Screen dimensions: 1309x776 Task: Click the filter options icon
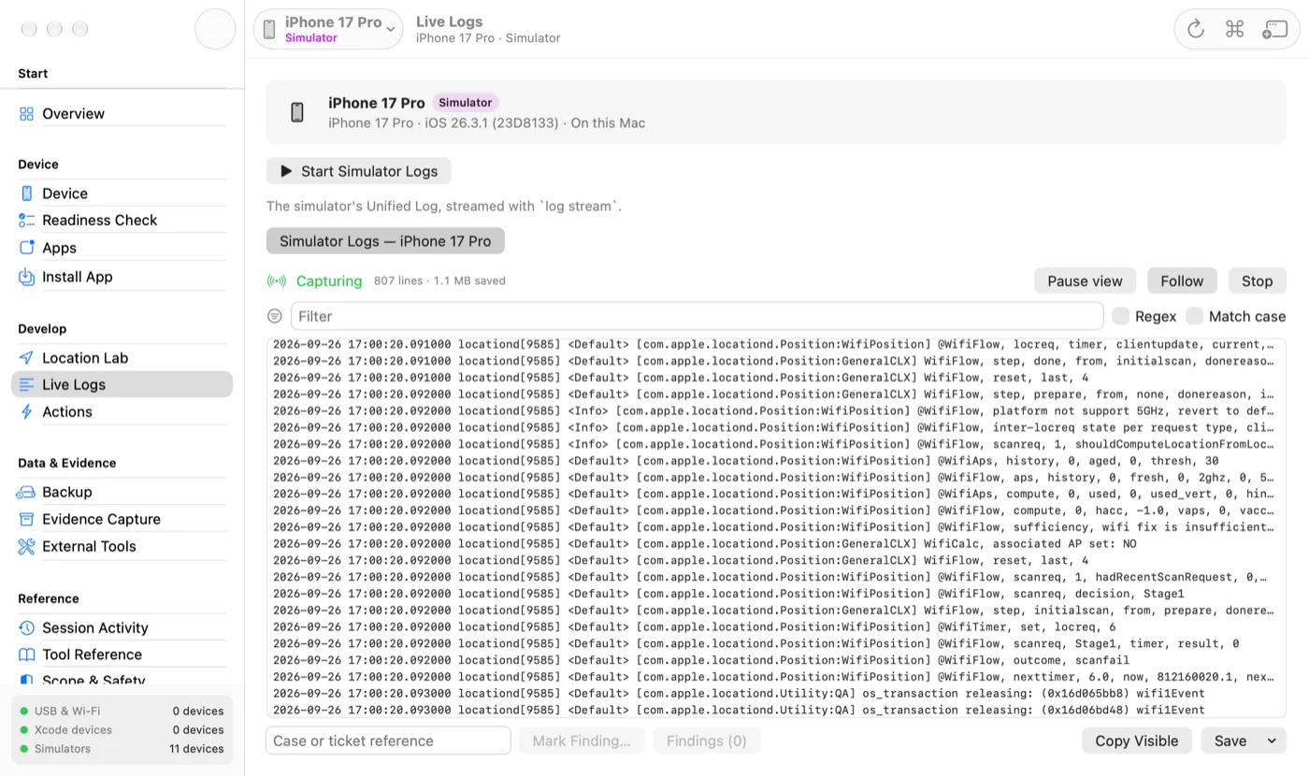click(275, 316)
